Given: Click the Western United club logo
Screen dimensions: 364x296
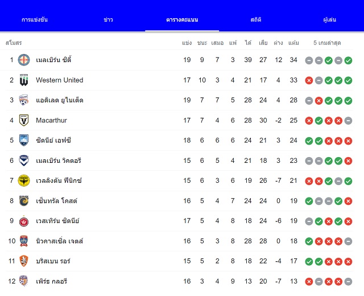Looking at the screenshot, I should click(x=24, y=80).
